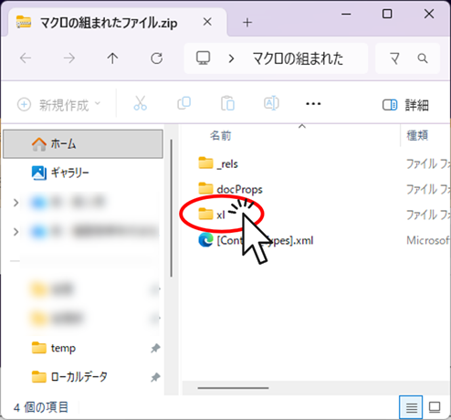Click the ホーム house icon
Image resolution: width=451 pixels, height=420 pixels.
[39, 144]
